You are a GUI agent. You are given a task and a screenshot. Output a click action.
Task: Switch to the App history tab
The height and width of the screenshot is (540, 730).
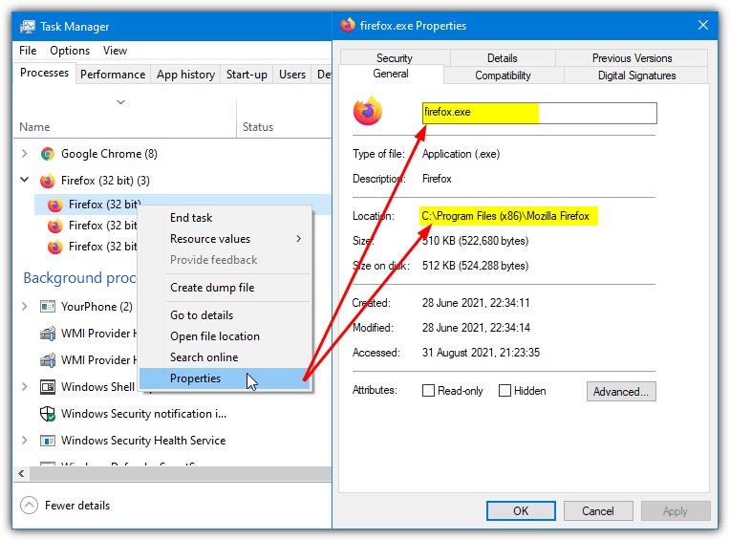coord(185,75)
